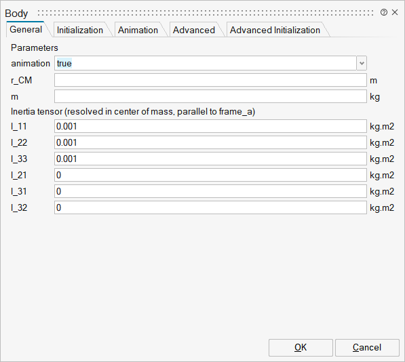
Task: Open the Animation tab
Action: 138,31
